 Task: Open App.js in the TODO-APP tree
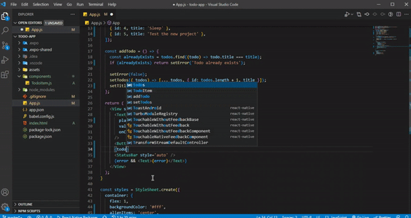pyautogui.click(x=46, y=103)
